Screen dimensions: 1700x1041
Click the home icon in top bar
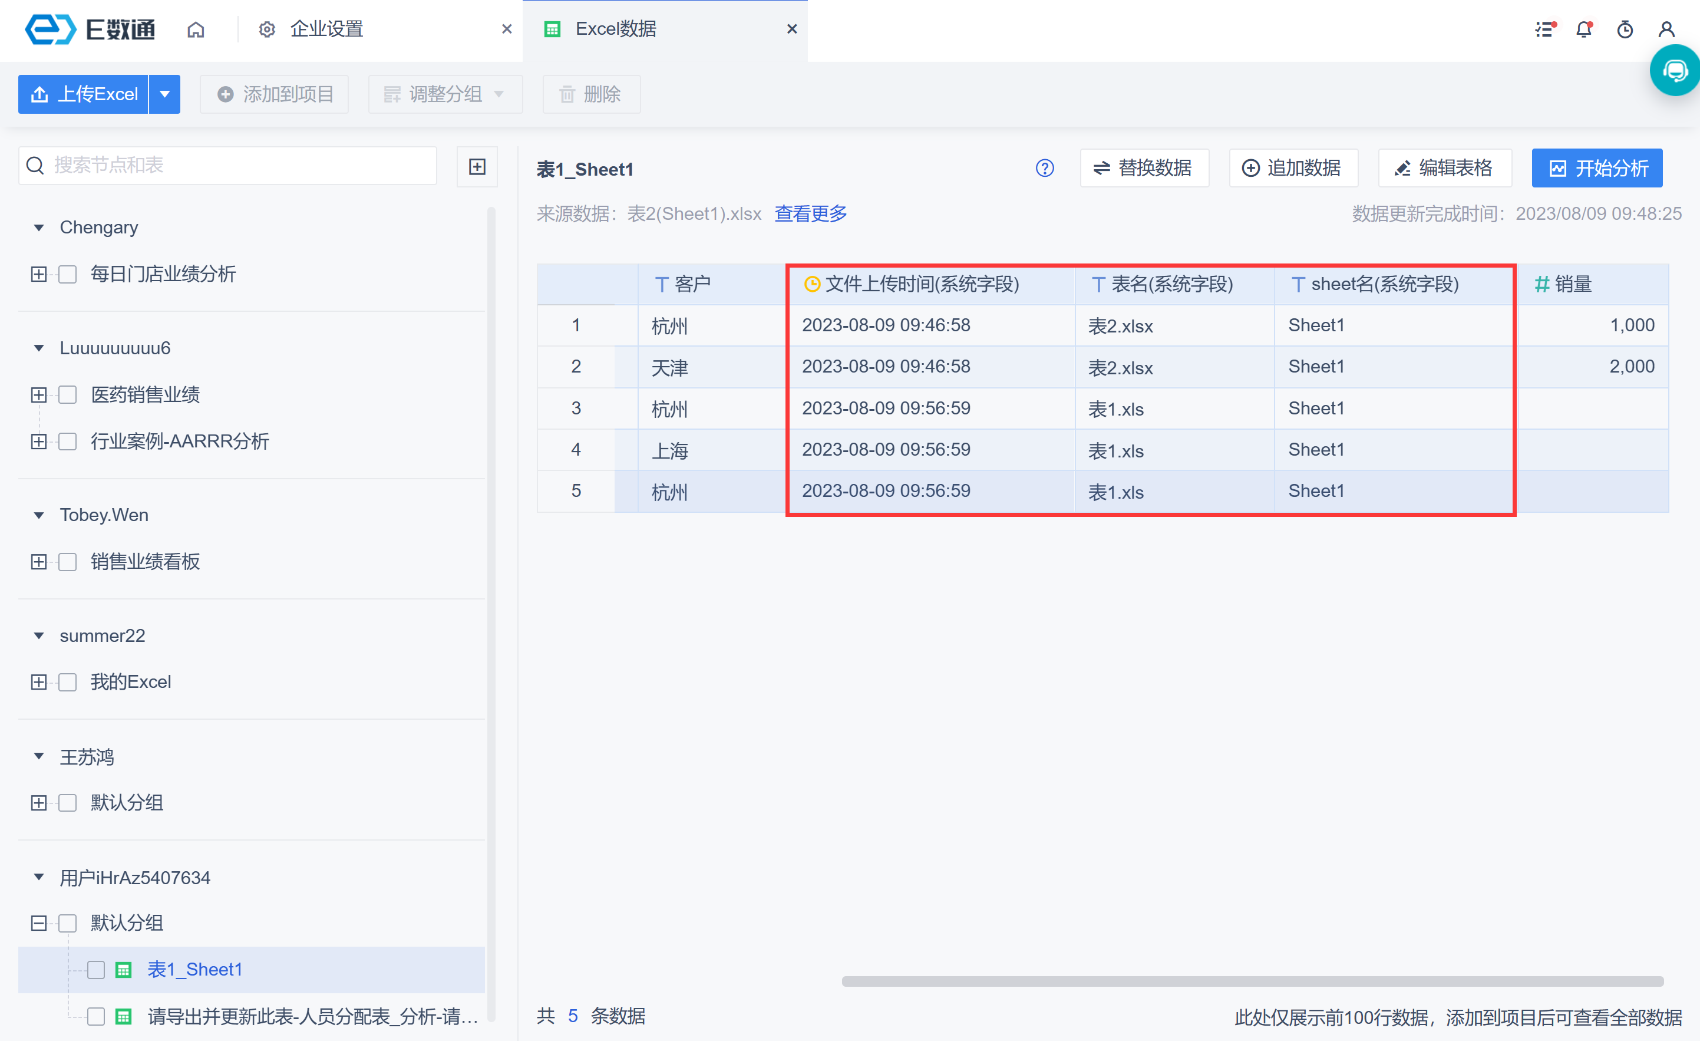[196, 29]
